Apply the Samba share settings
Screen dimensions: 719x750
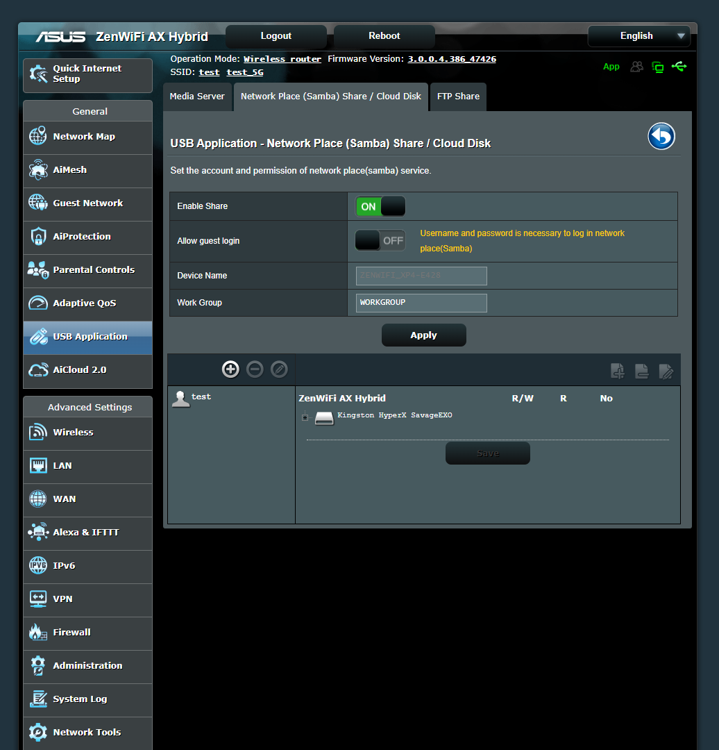pyautogui.click(x=423, y=335)
